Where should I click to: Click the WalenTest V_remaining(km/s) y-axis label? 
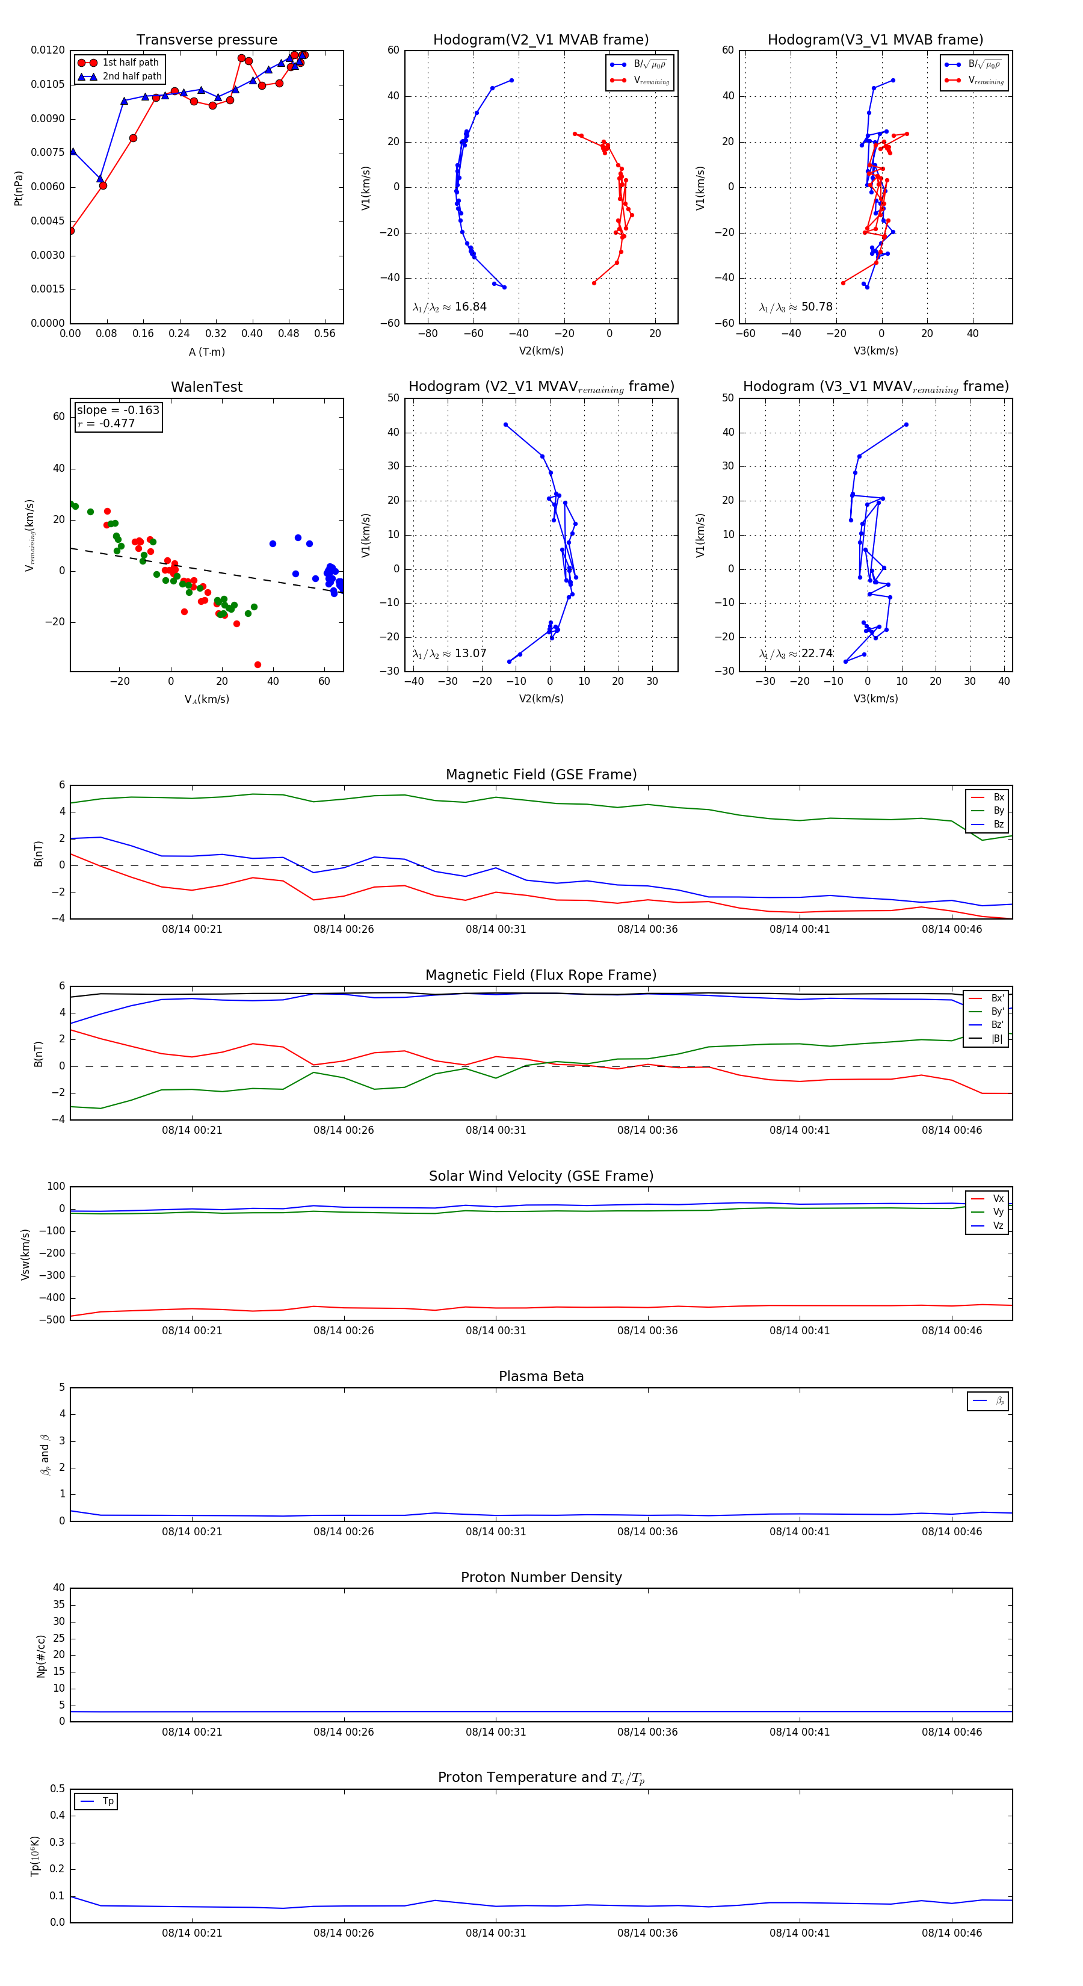tap(30, 535)
